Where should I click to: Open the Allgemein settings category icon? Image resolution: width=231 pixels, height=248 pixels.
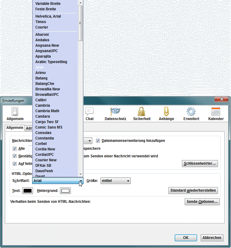click(x=15, y=114)
